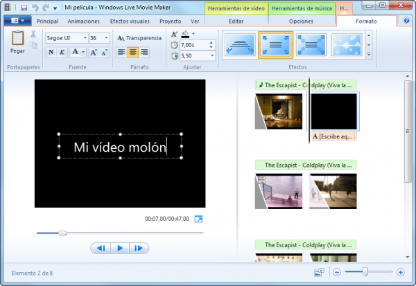
Task: Open the Principal ribbon tab
Action: coord(47,21)
